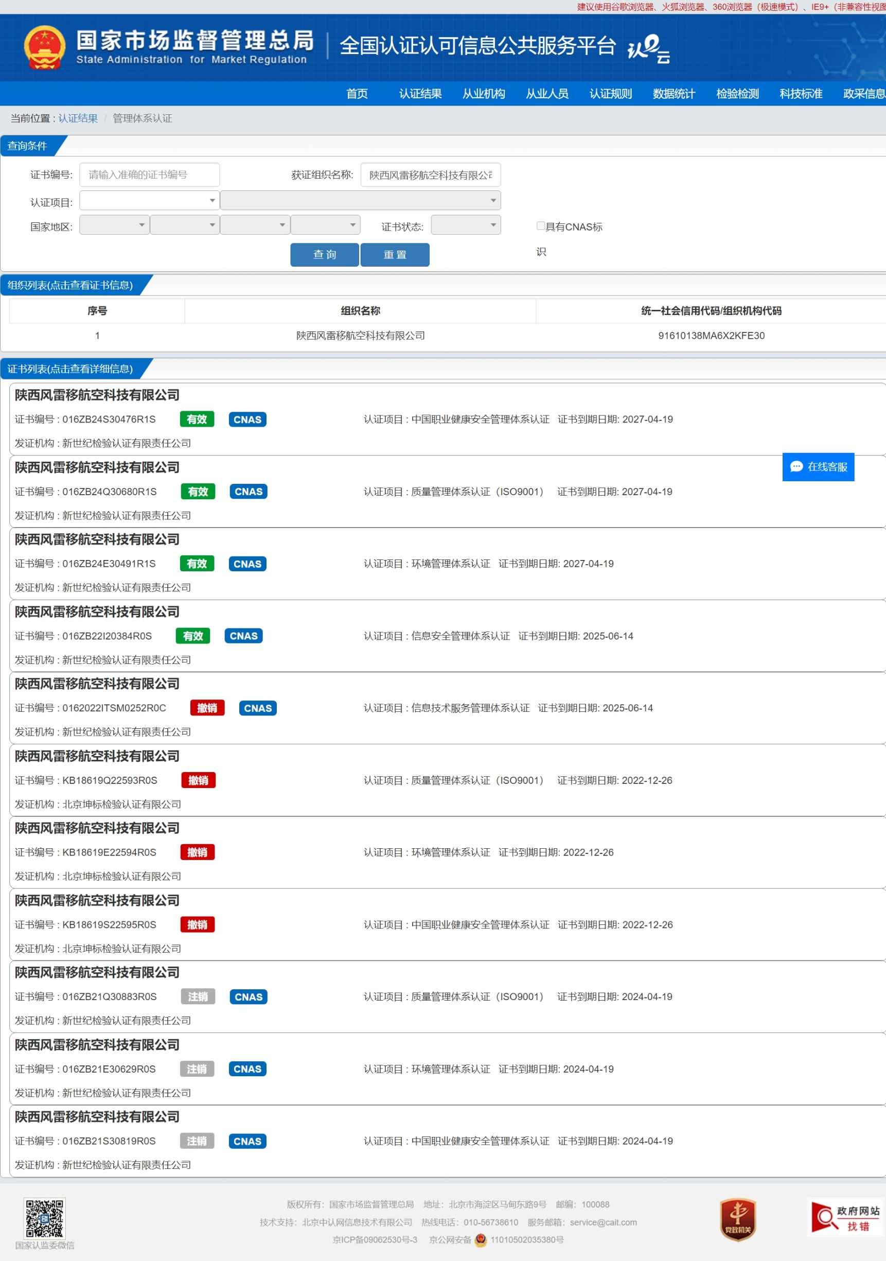Click service@cait.com email in footer

coord(604,1222)
